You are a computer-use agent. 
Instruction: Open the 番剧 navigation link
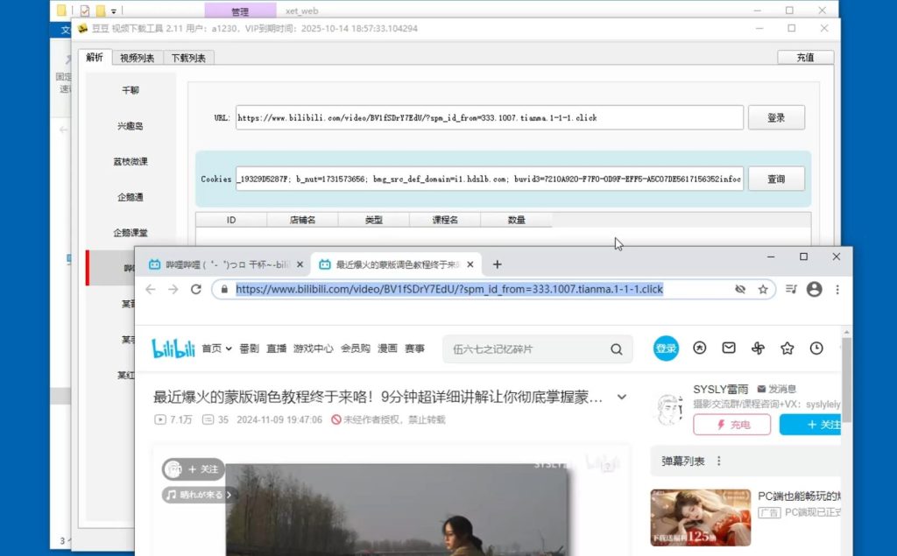[x=249, y=348]
